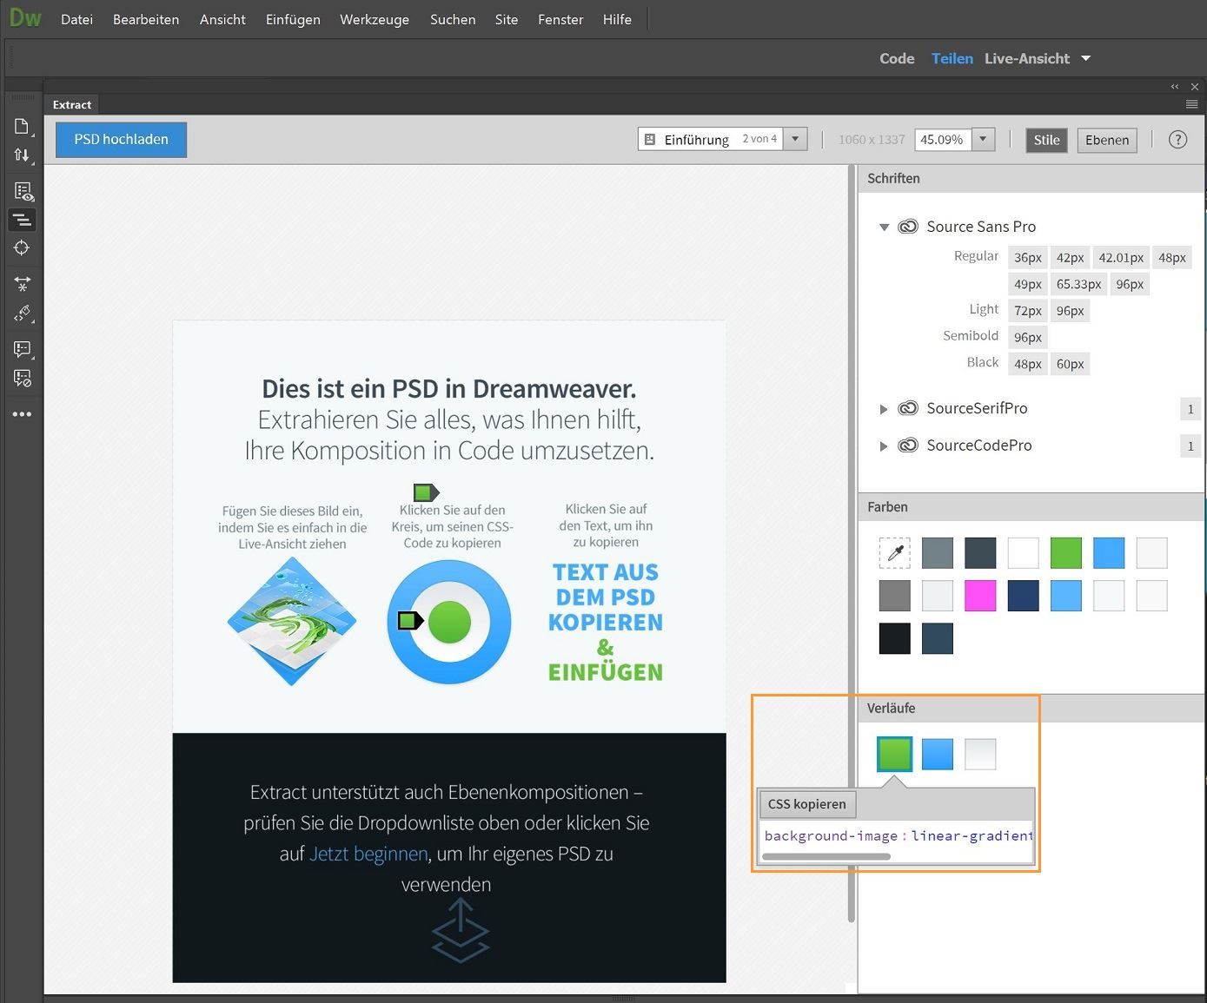Open the Ansicht menu
The height and width of the screenshot is (1003, 1207).
coord(222,19)
